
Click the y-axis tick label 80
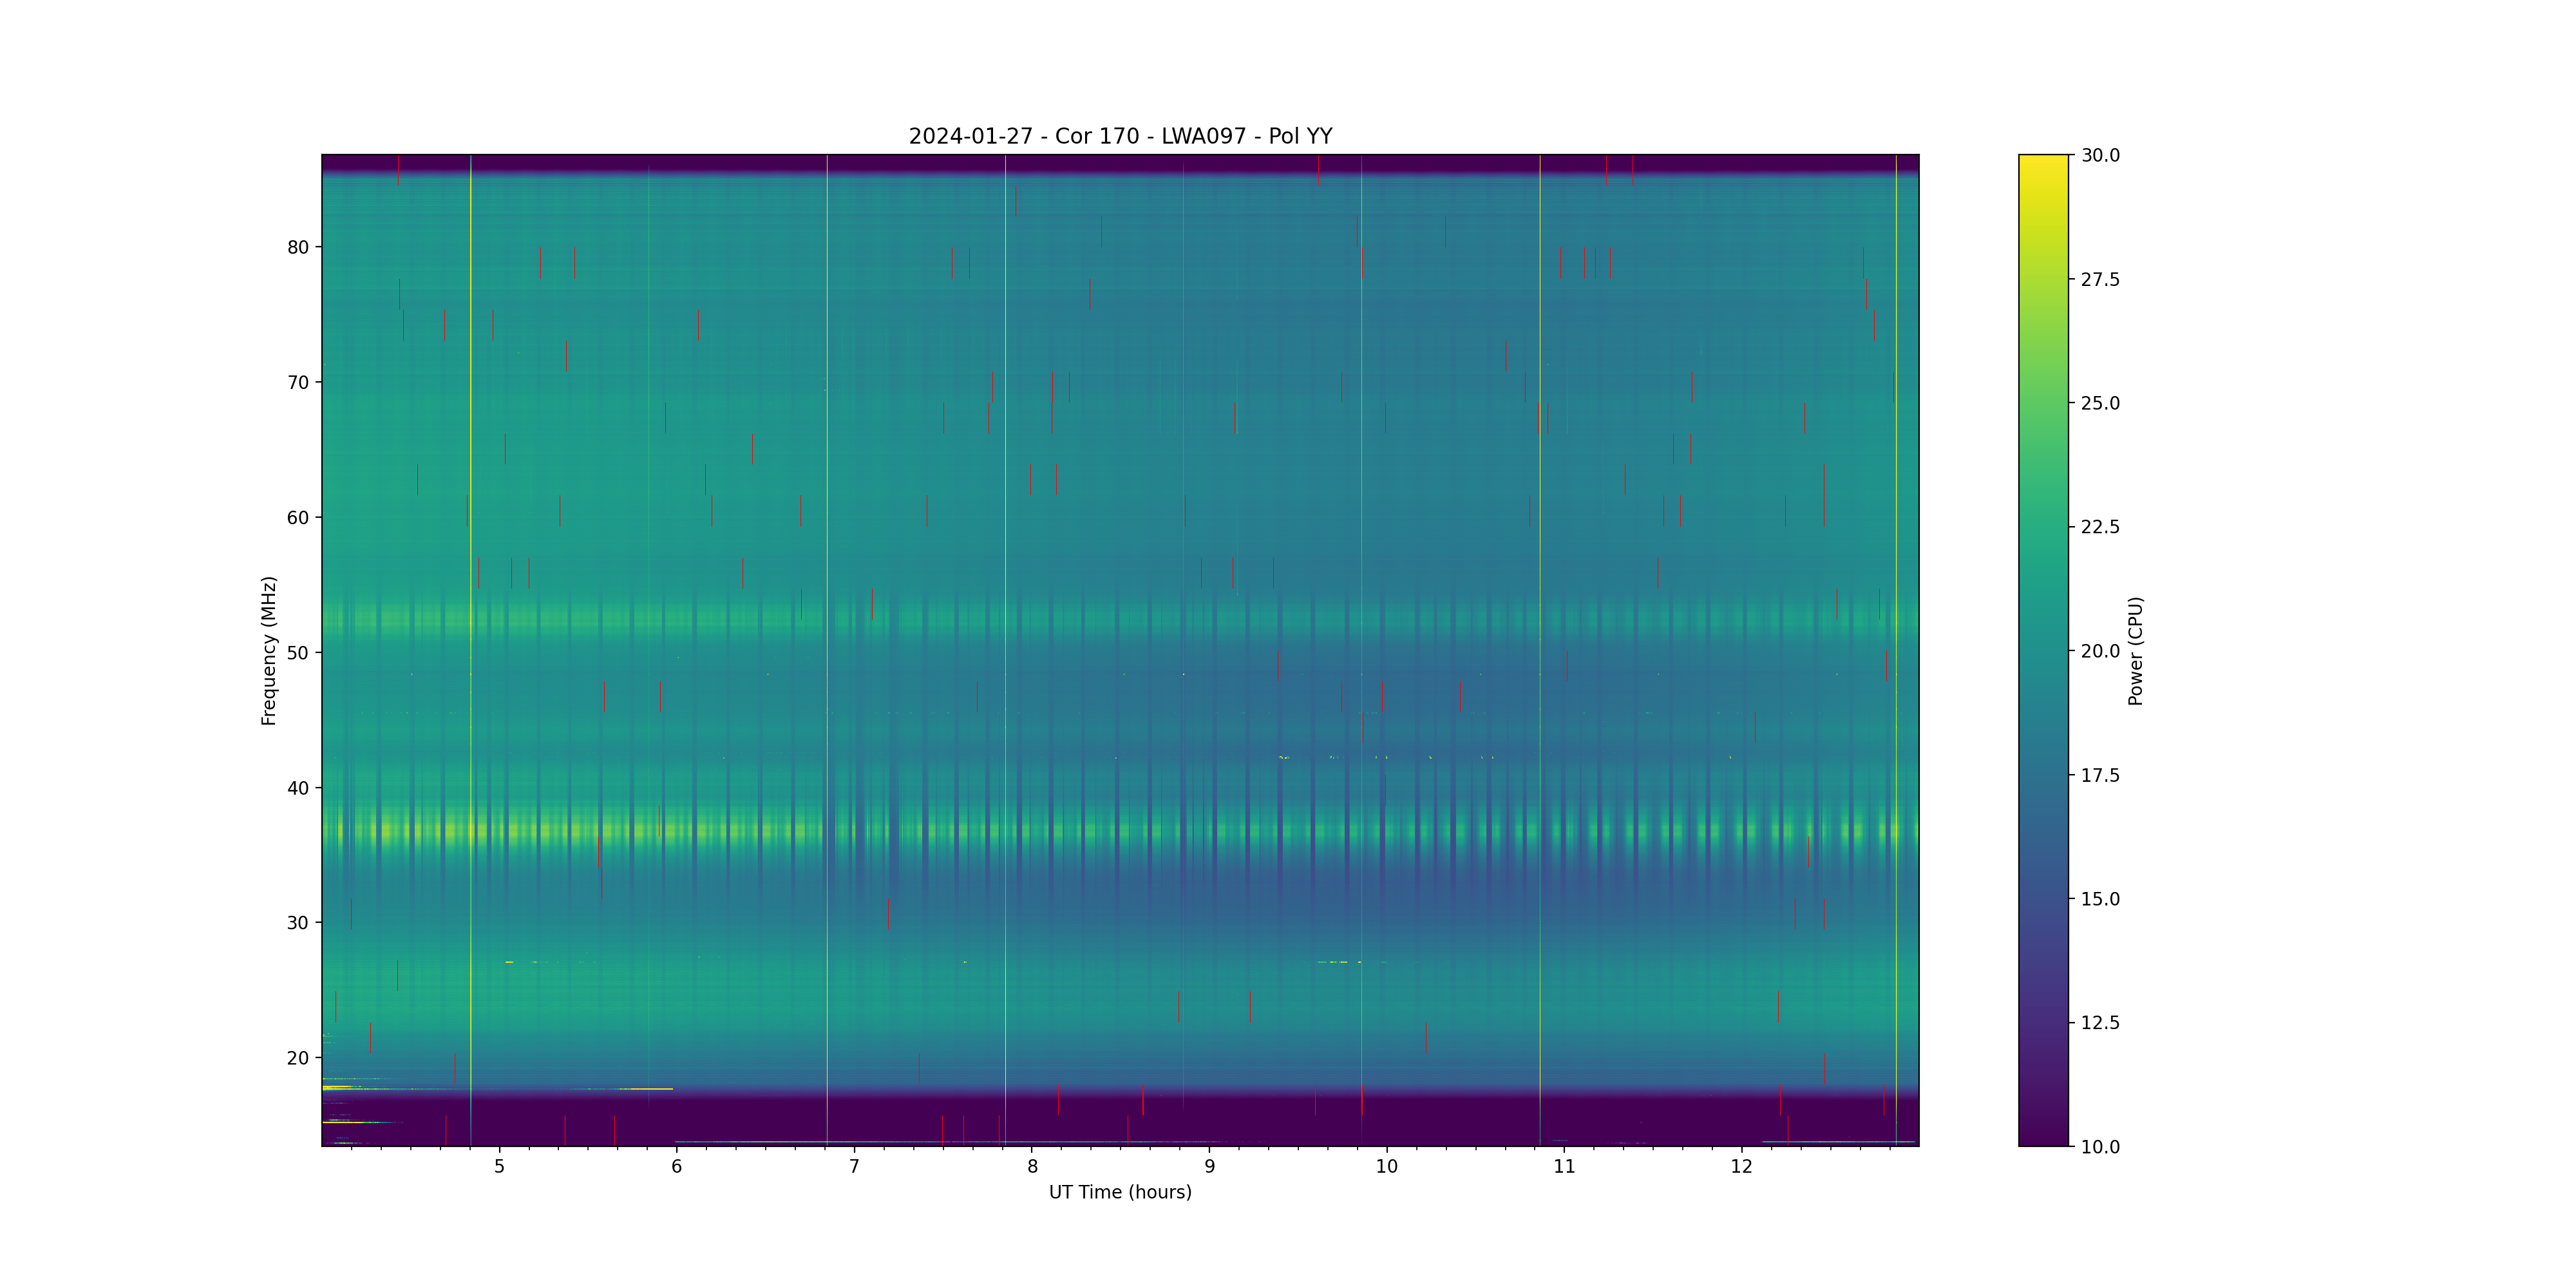coord(298,247)
